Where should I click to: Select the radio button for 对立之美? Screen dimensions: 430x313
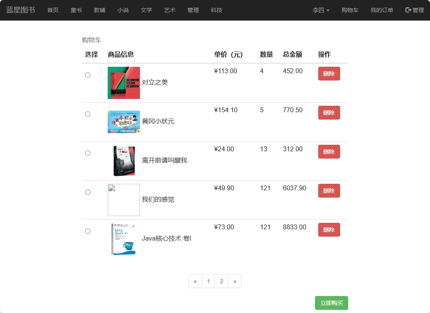tap(88, 75)
